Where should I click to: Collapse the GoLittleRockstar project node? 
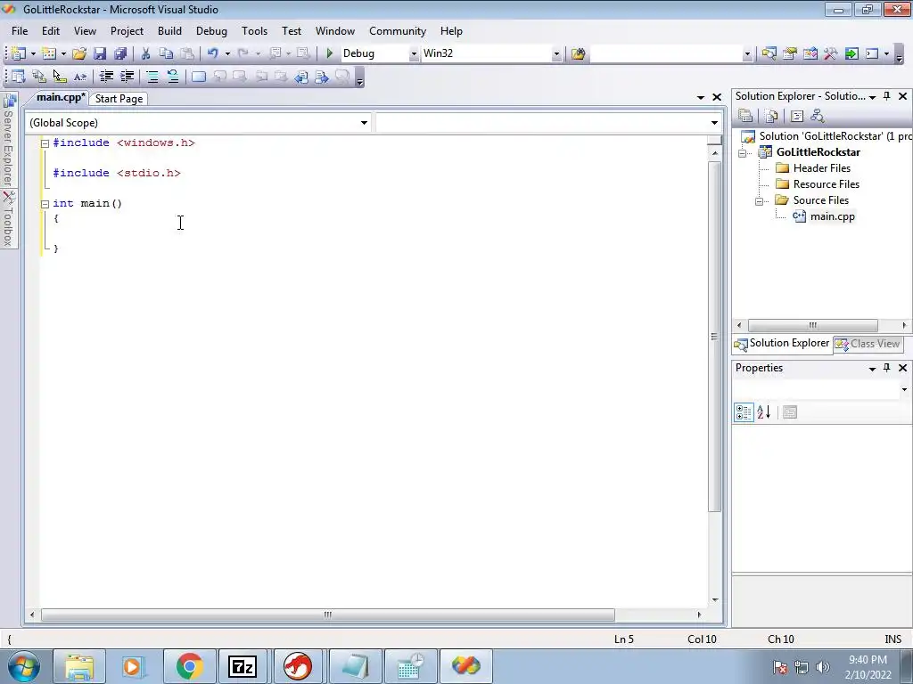(743, 153)
